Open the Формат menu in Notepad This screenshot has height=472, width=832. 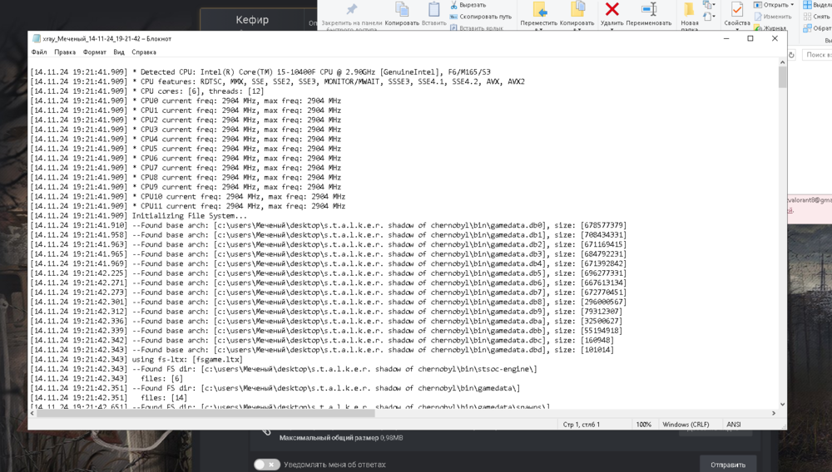pos(94,52)
